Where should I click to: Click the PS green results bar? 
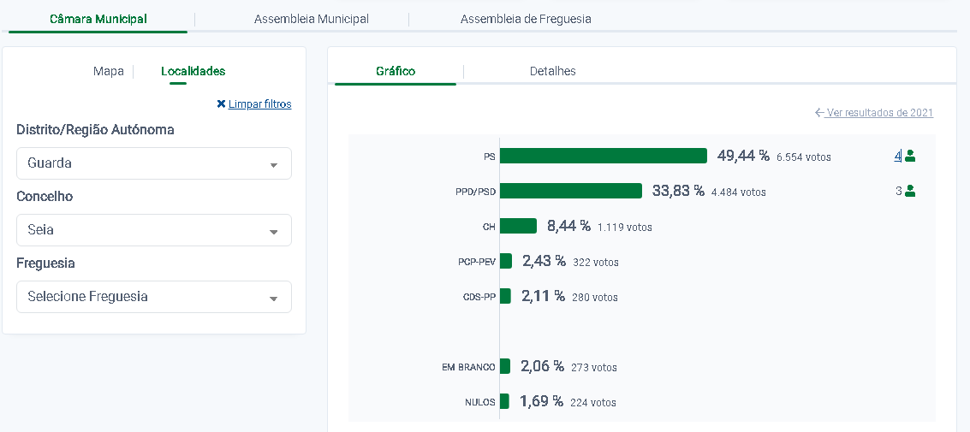[603, 156]
